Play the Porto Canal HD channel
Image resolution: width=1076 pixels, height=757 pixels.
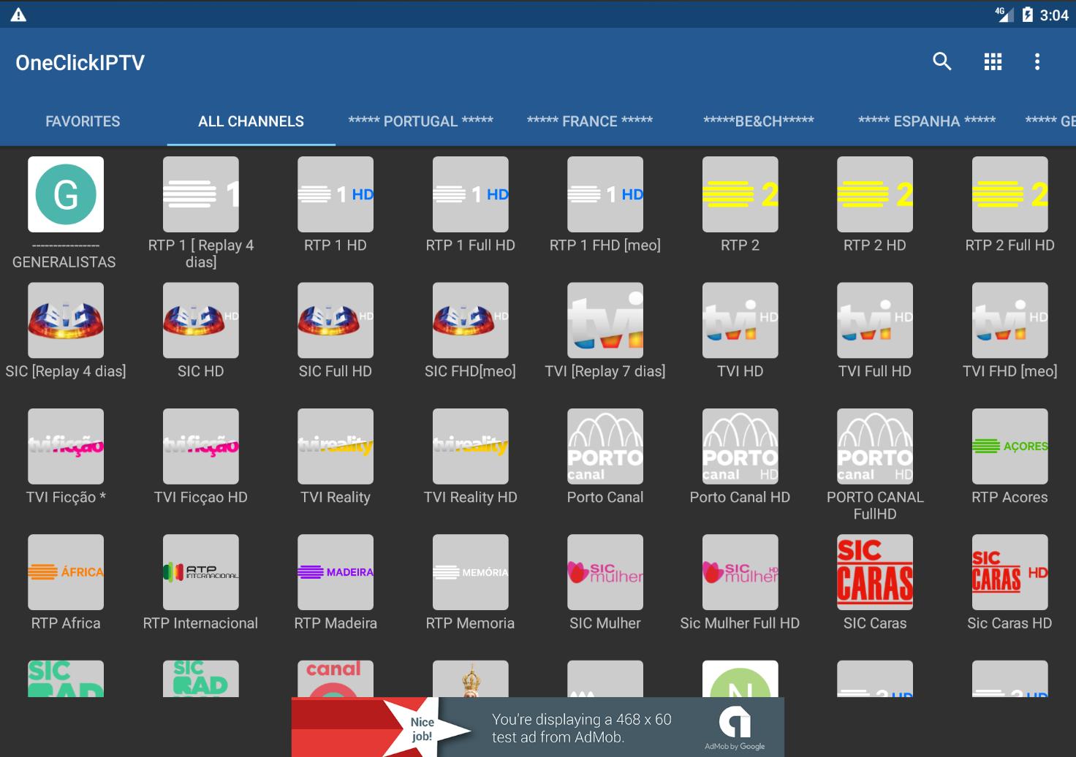tap(740, 446)
